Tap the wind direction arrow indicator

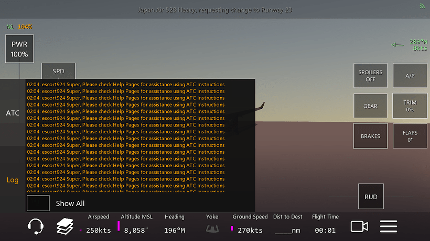[397, 44]
